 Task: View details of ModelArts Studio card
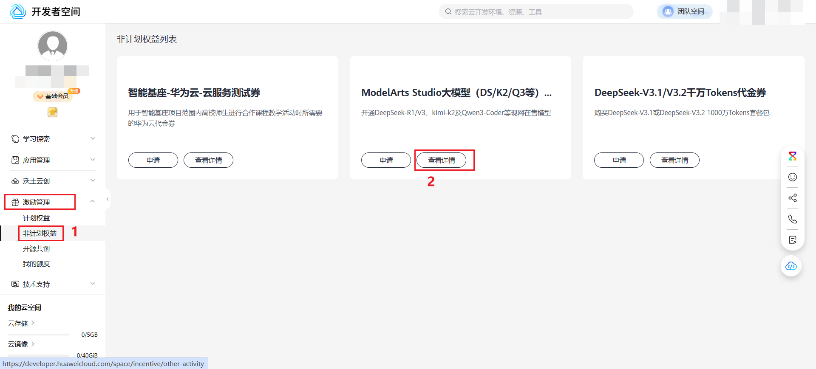[441, 160]
